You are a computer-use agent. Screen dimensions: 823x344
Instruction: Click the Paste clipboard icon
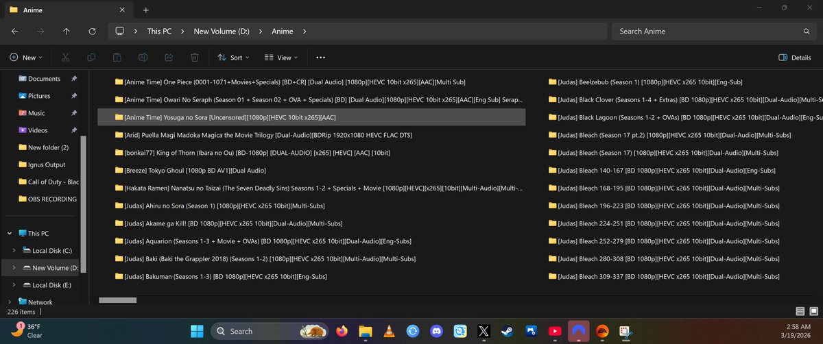[x=117, y=58]
